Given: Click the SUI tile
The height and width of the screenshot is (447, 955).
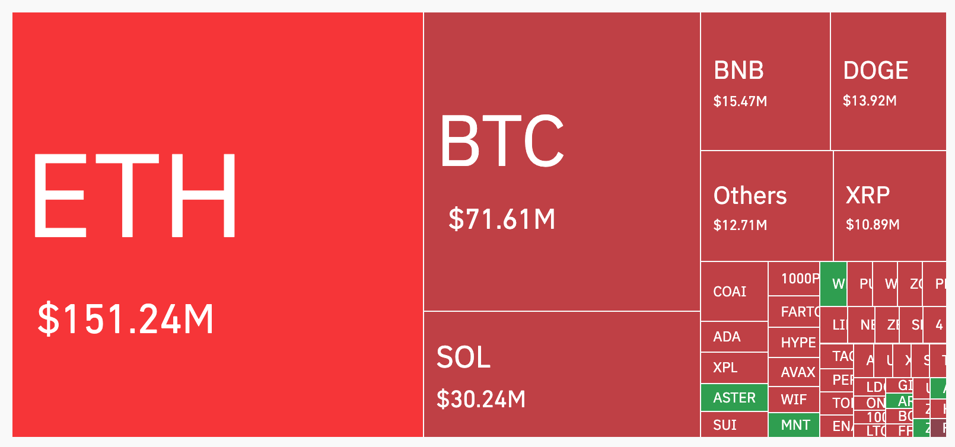Looking at the screenshot, I should pos(734,424).
